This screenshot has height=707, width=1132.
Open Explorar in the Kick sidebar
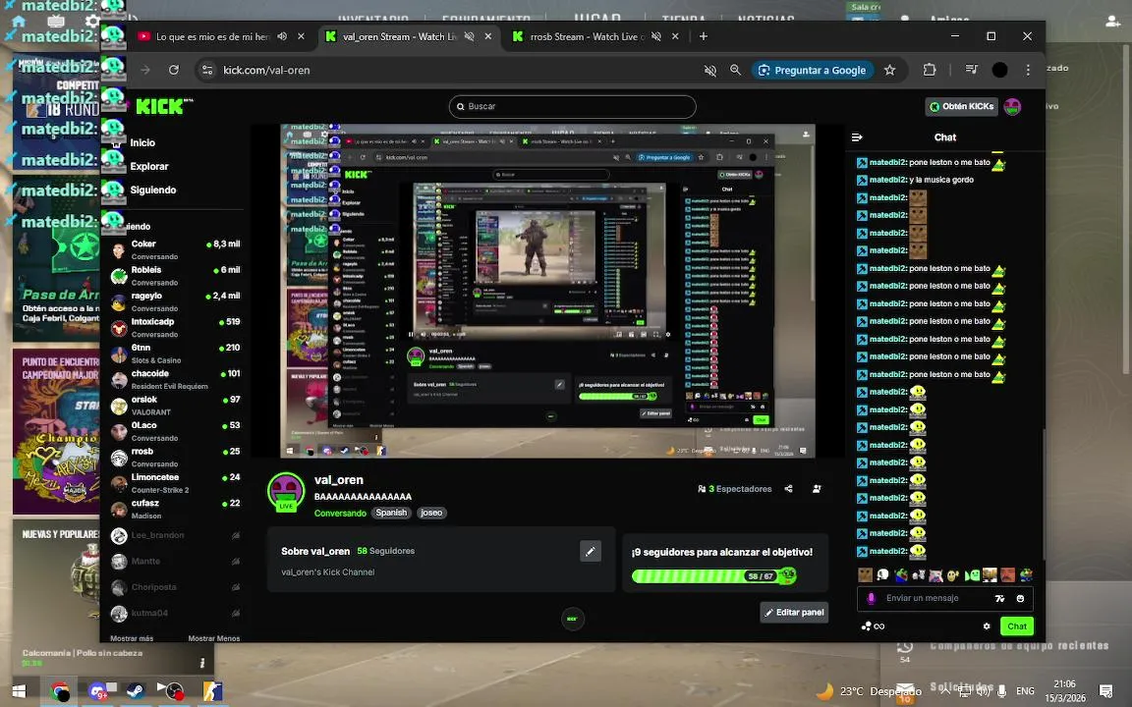(x=148, y=167)
